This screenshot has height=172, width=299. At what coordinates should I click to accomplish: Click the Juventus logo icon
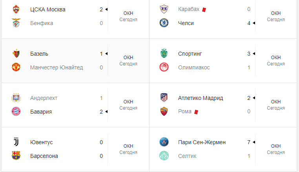[x=16, y=142]
